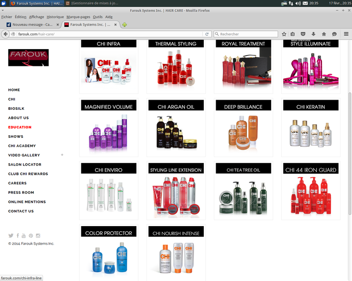Open the Affichage menu
Image resolution: width=352 pixels, height=281 pixels.
point(37,17)
